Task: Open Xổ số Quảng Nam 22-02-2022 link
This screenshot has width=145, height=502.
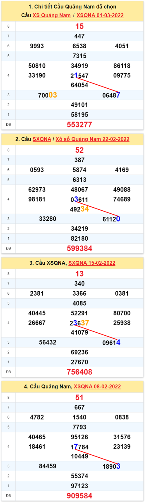Action: click(x=92, y=139)
